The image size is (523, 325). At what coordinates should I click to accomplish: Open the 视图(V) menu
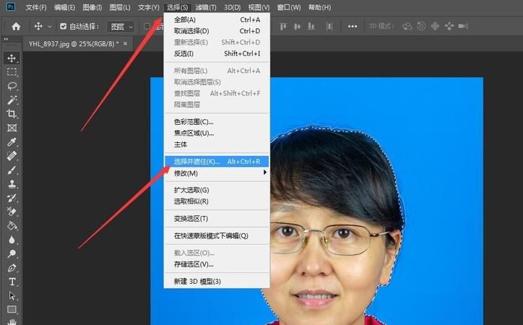pos(259,7)
